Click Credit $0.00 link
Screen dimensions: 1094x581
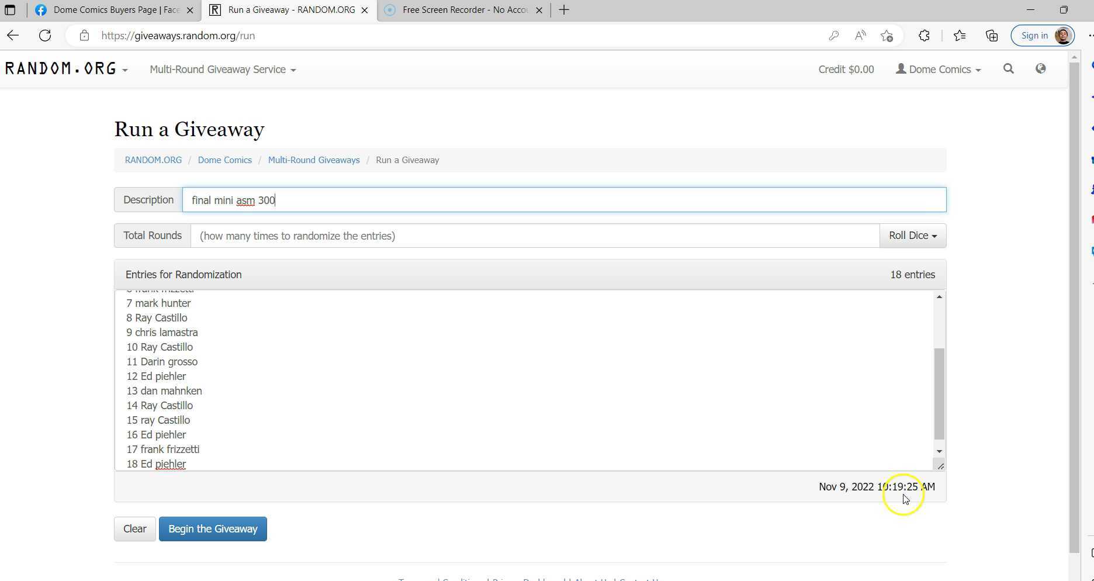(x=846, y=69)
